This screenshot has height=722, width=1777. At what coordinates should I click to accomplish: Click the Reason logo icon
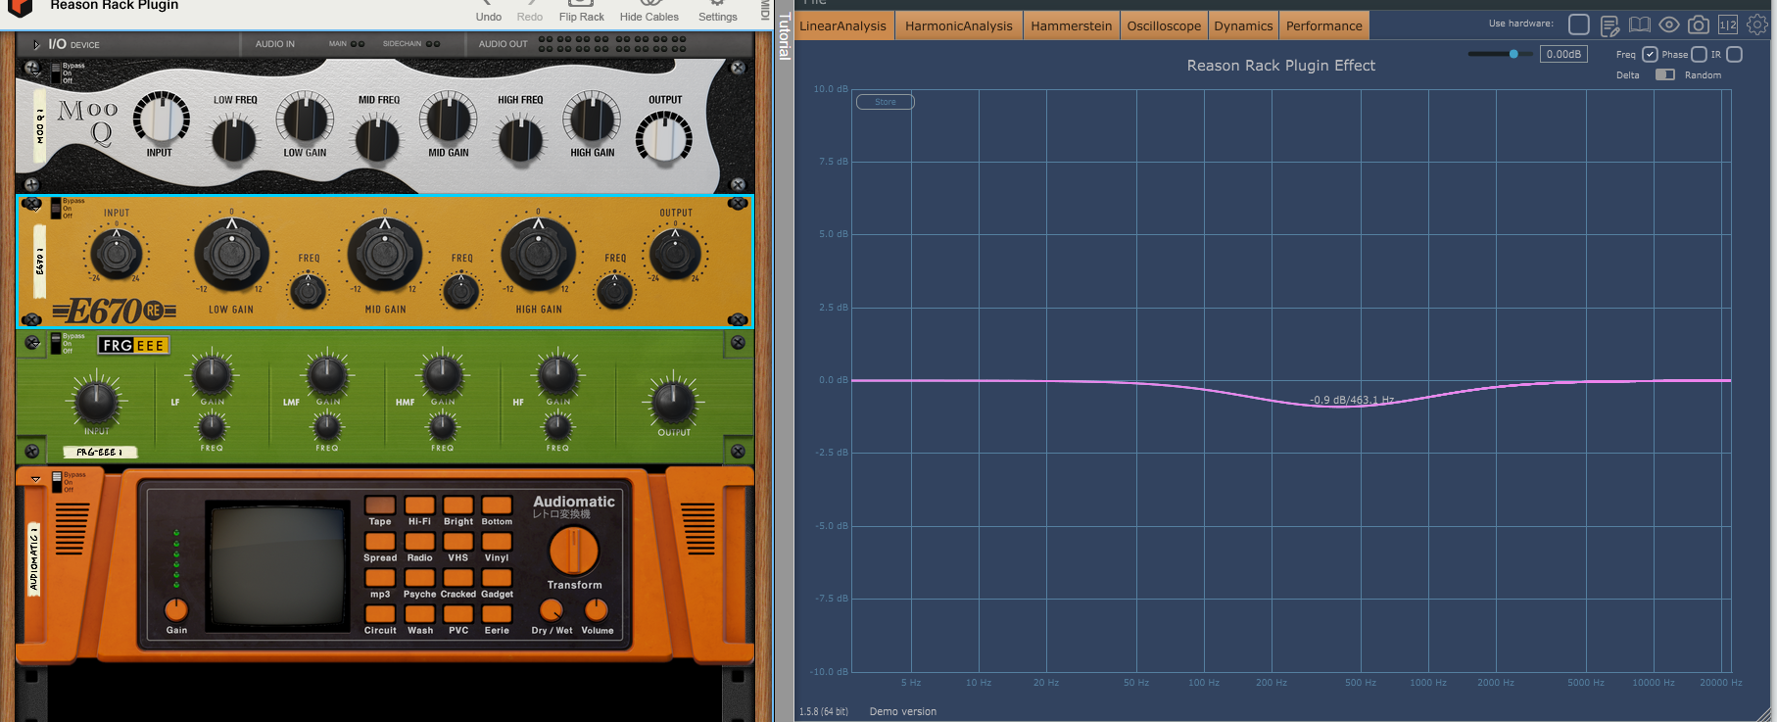[x=20, y=8]
